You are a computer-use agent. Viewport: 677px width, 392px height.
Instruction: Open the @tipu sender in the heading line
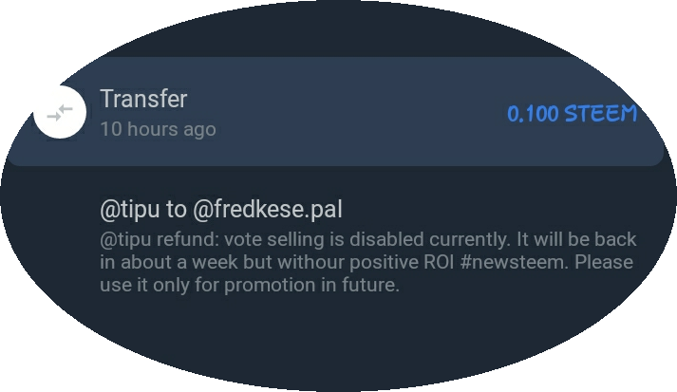point(125,208)
